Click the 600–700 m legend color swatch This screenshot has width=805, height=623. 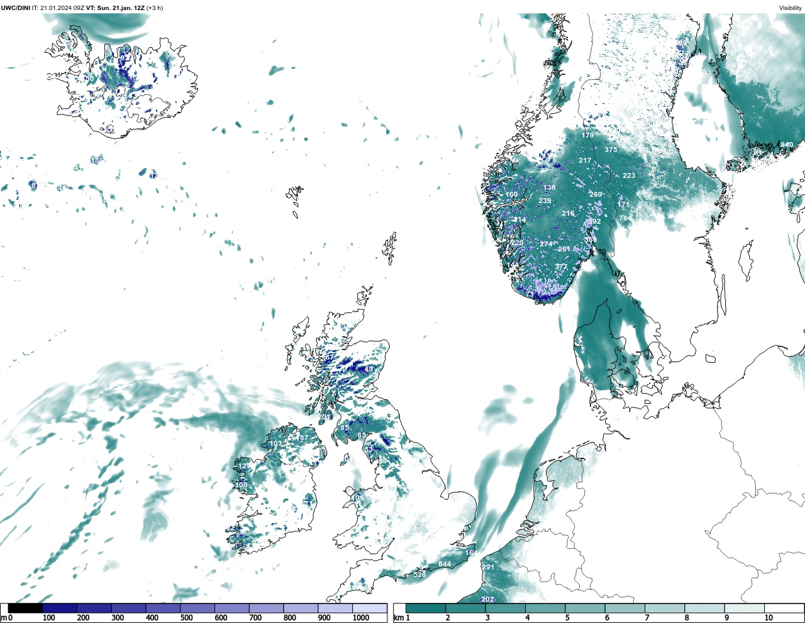[231, 609]
